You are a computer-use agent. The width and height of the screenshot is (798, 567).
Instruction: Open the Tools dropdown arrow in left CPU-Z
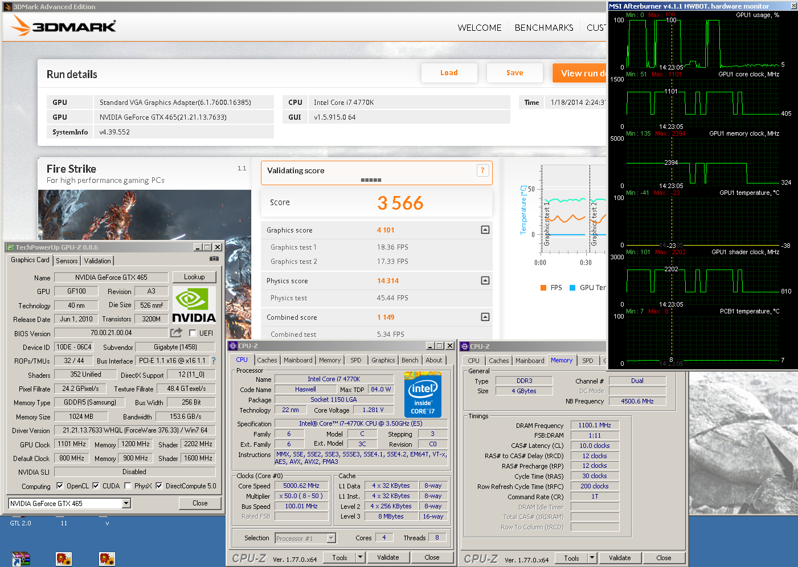coord(360,557)
